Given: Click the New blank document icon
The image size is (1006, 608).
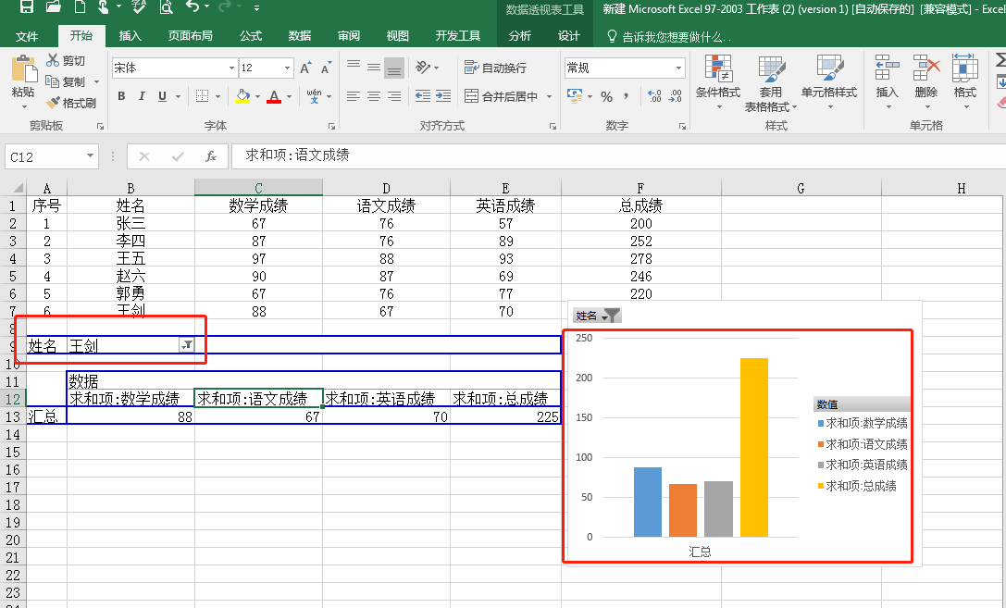Looking at the screenshot, I should [x=81, y=7].
